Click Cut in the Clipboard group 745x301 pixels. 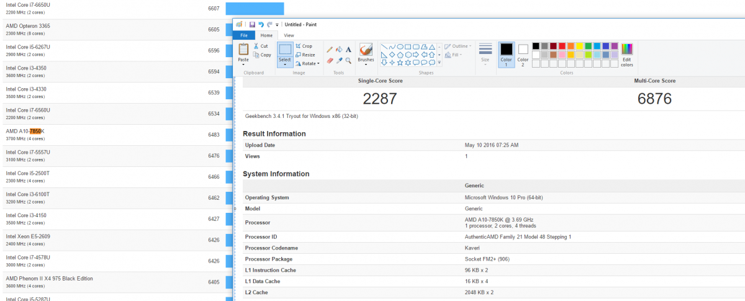pos(260,46)
